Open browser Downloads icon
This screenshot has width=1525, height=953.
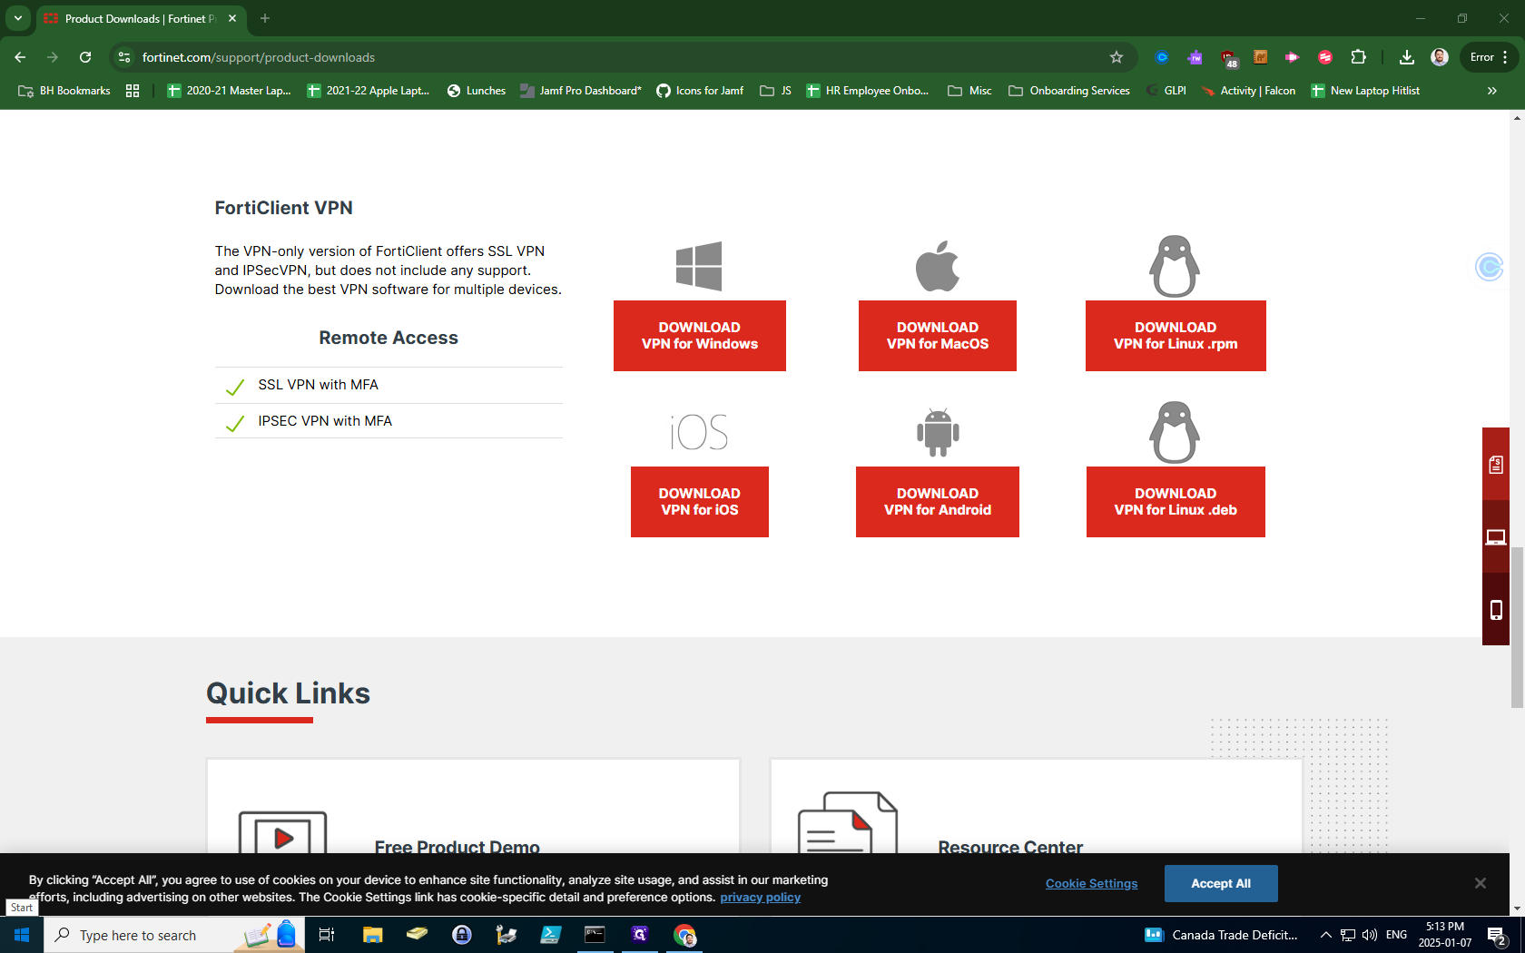pos(1406,57)
